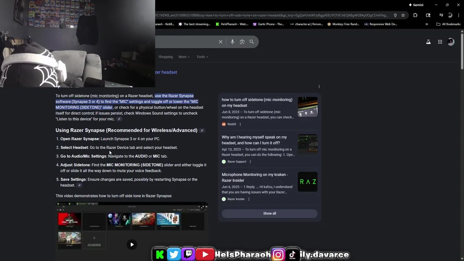Open link icon beside Using Razer Synapse heading
This screenshot has width=464, height=261.
pos(202,130)
